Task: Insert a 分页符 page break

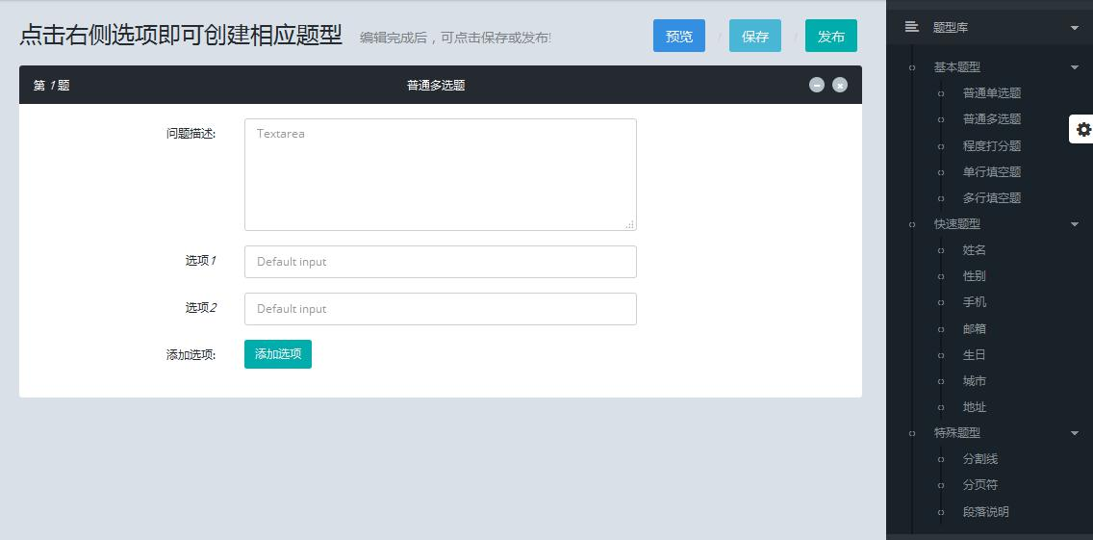Action: tap(980, 485)
